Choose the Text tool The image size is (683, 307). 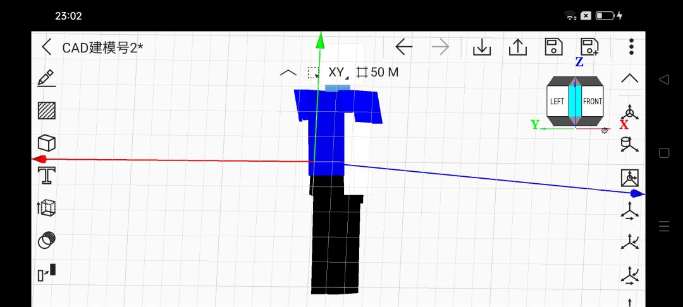tap(47, 175)
